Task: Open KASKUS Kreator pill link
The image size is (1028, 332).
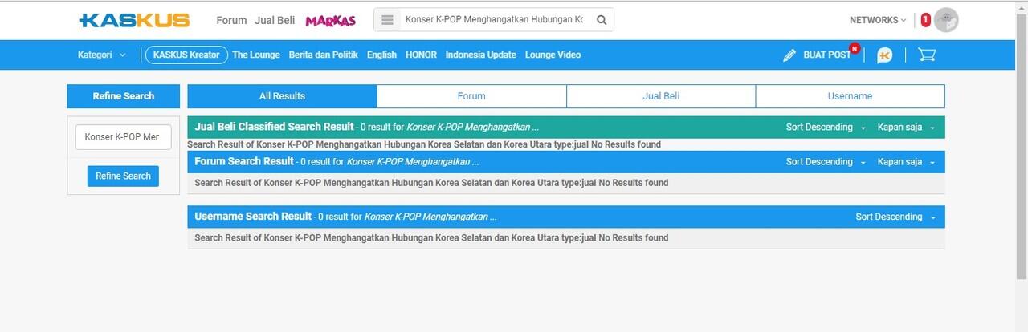Action: tap(186, 55)
